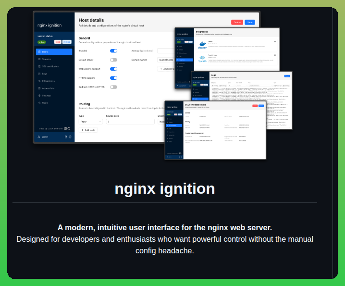The image size is (345, 286).
Task: Click the Settings gear icon in sidebar
Action: coord(39,96)
